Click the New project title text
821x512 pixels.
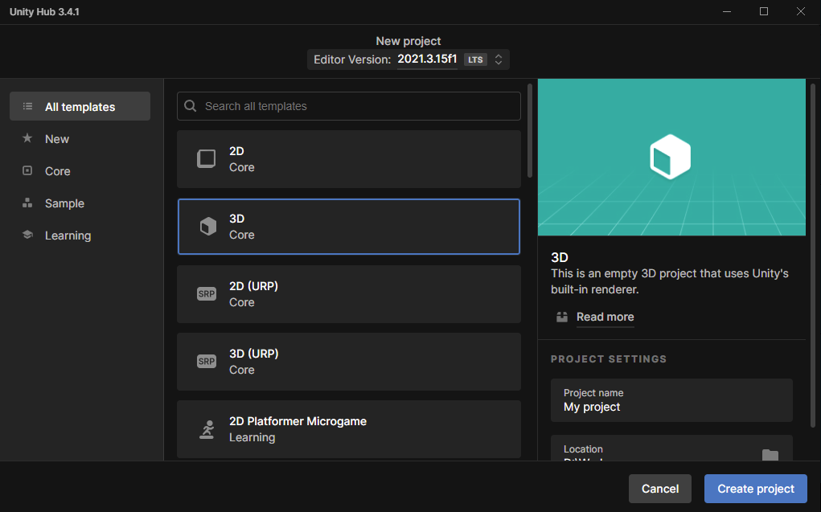(x=408, y=41)
